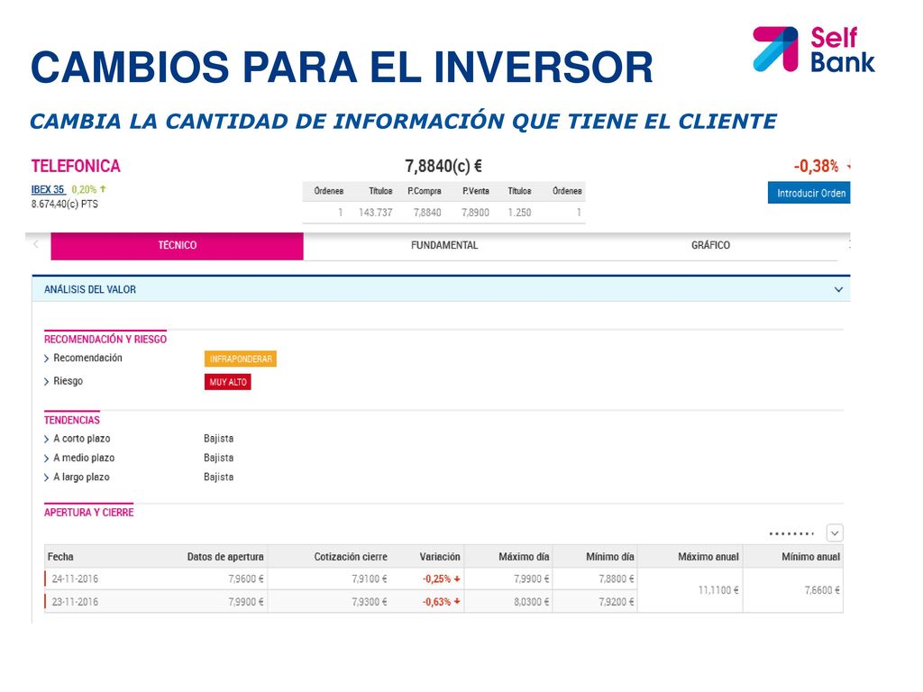Click the RECOMENDACIÓN Y RIESGO heading
Image resolution: width=923 pixels, height=692 pixels.
point(105,340)
